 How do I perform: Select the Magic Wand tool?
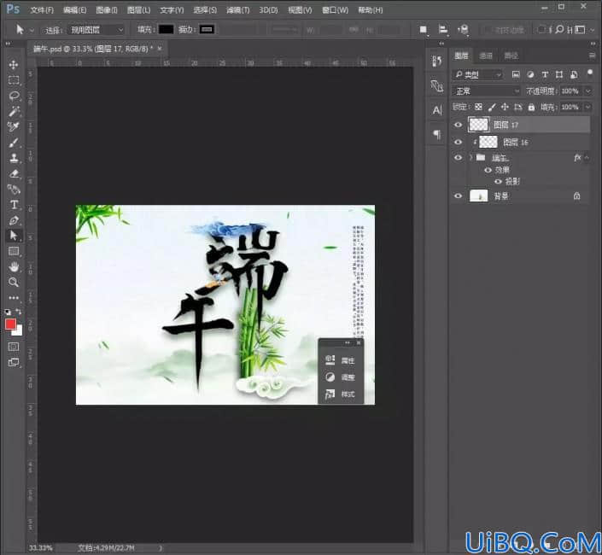[14, 111]
